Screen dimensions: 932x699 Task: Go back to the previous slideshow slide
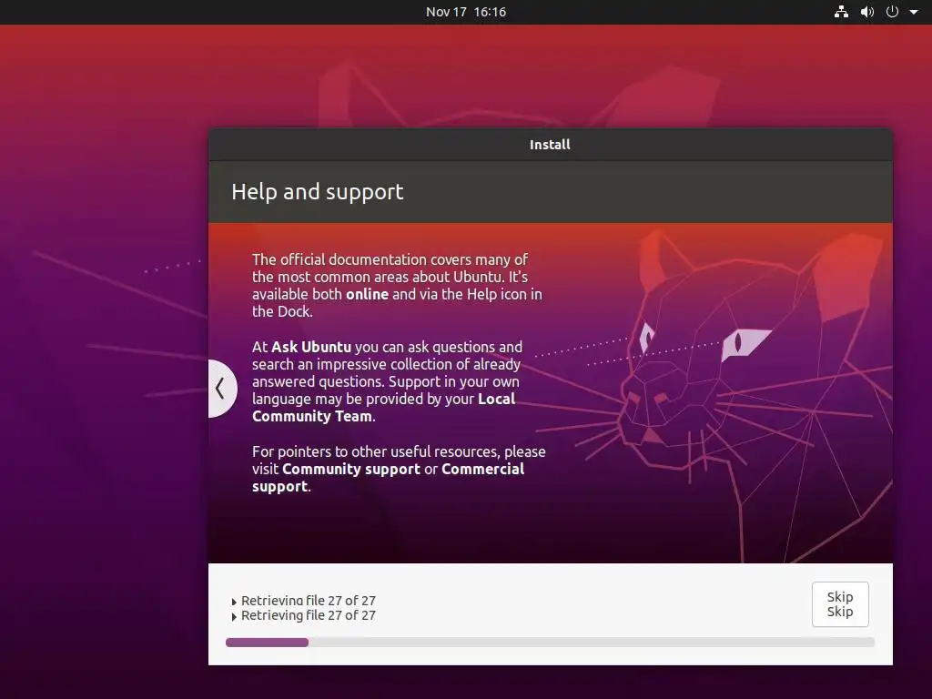[221, 389]
